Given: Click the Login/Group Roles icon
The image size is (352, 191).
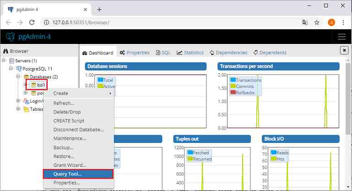Looking at the screenshot, I should pos(26,101).
